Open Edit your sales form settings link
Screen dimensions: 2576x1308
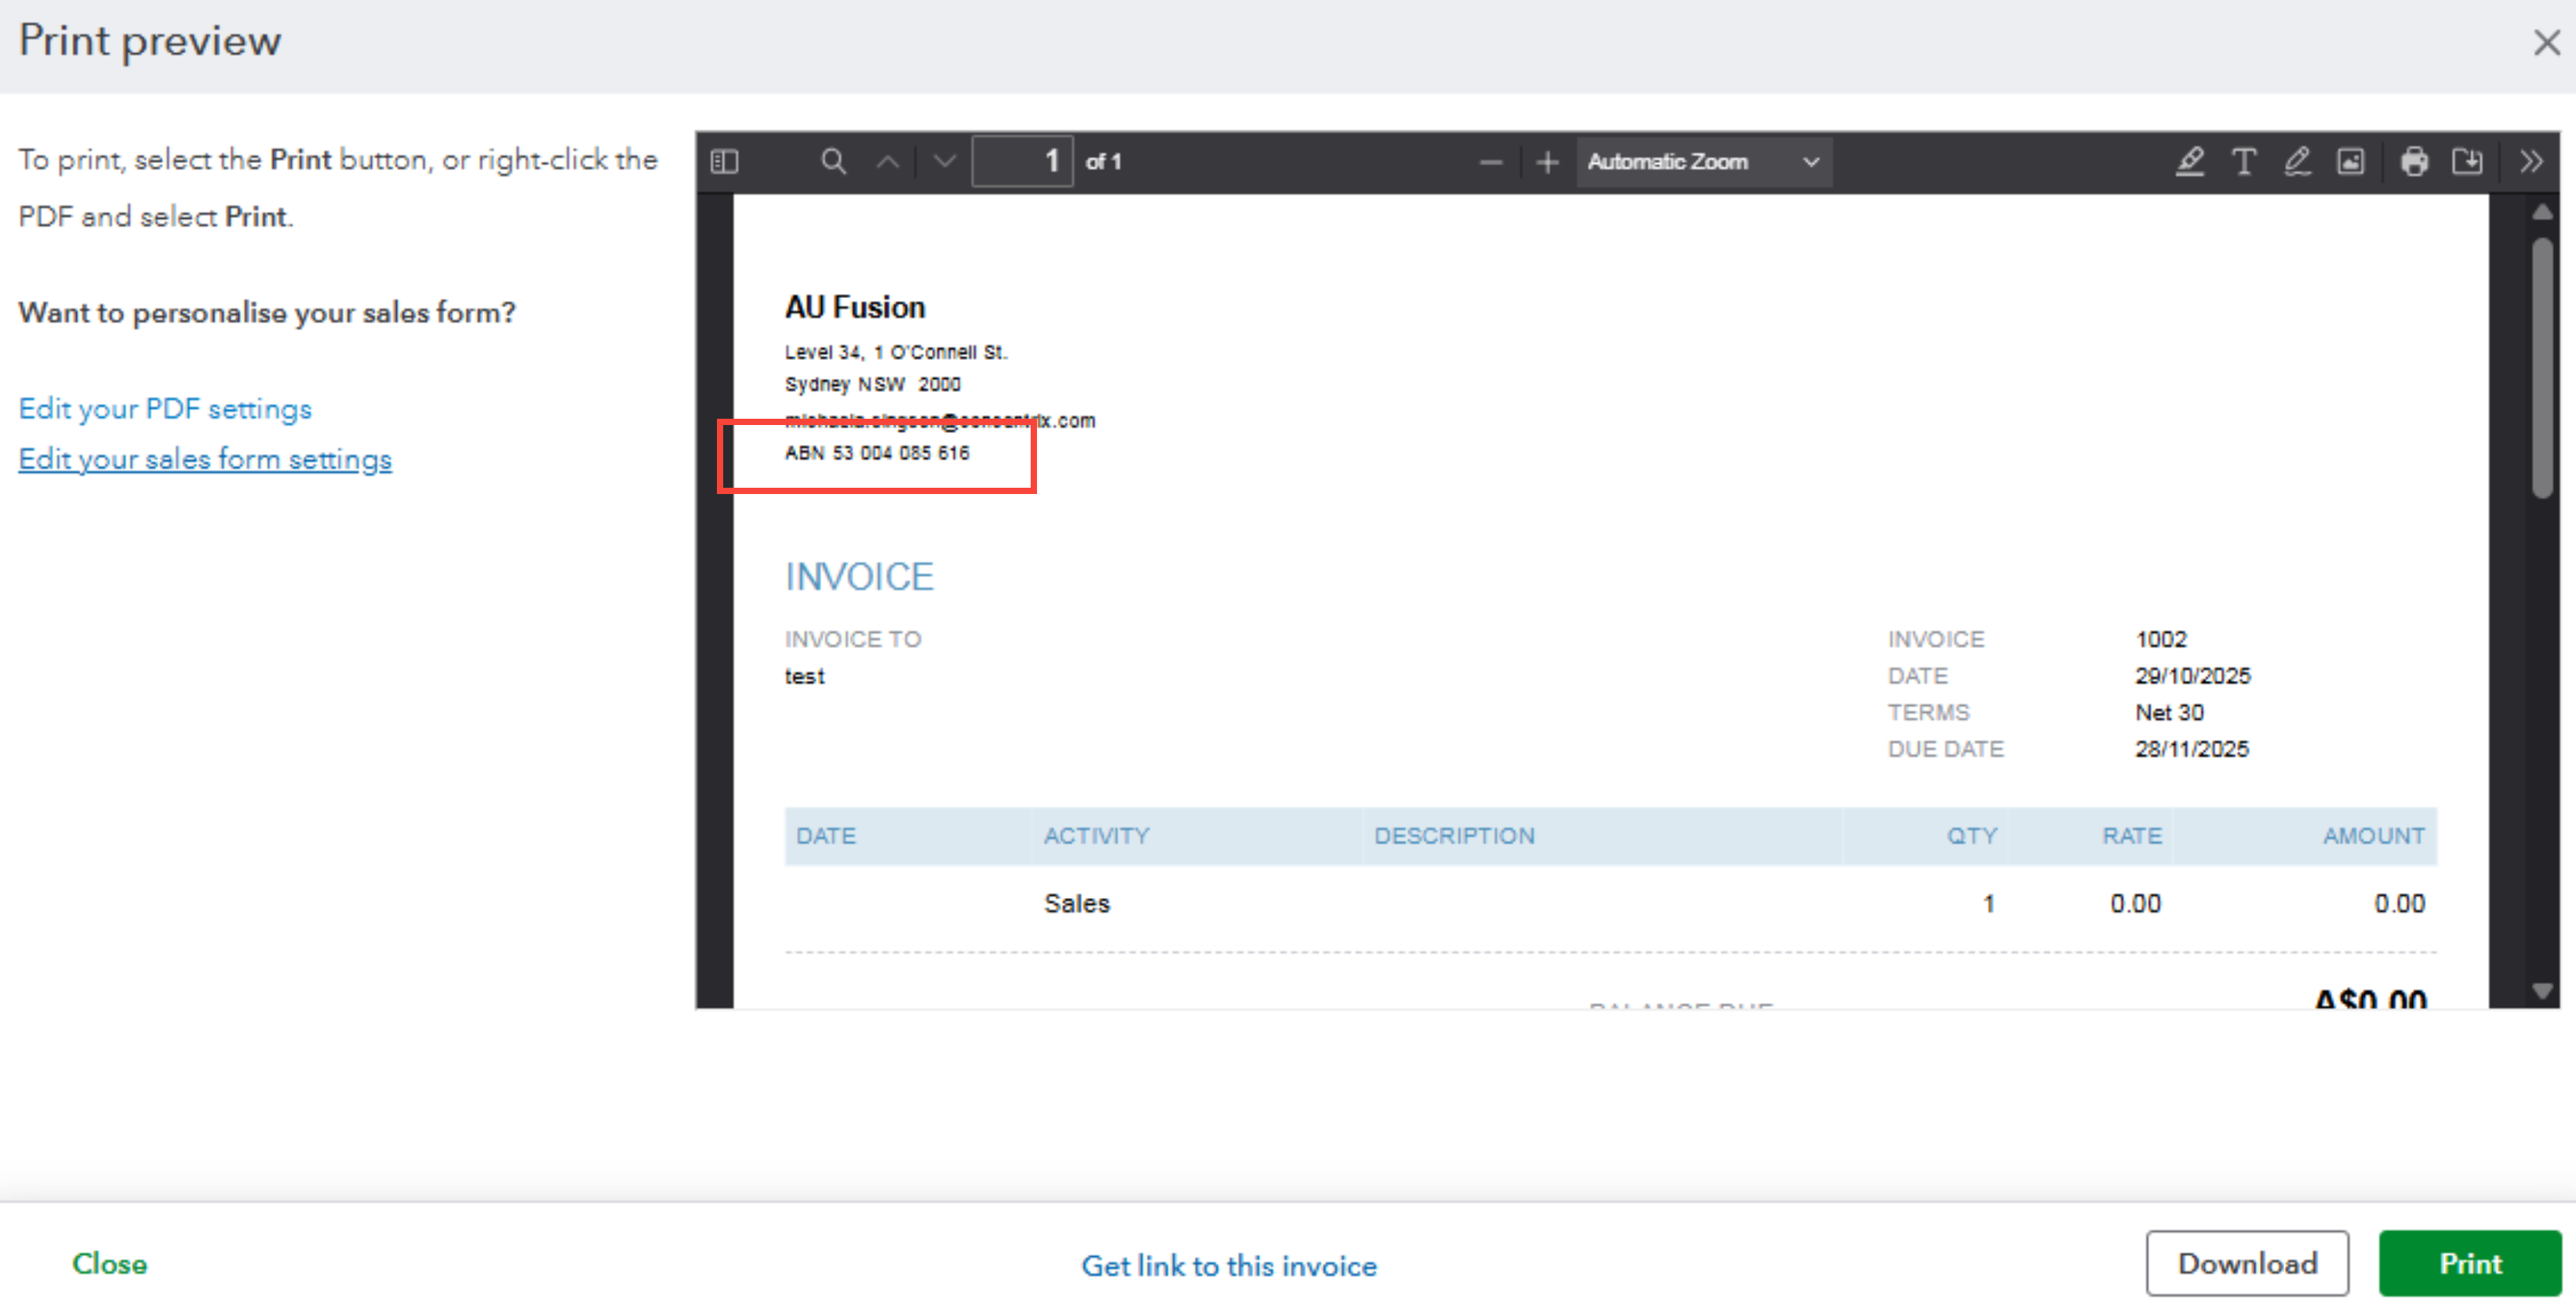coord(205,459)
